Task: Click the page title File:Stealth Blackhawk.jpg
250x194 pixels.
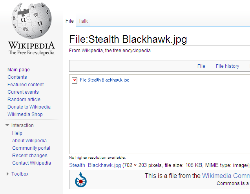Action: [128, 39]
